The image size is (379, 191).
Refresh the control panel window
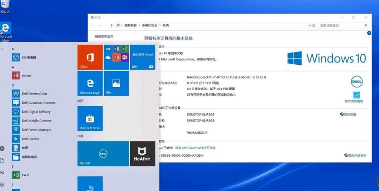[314, 25]
